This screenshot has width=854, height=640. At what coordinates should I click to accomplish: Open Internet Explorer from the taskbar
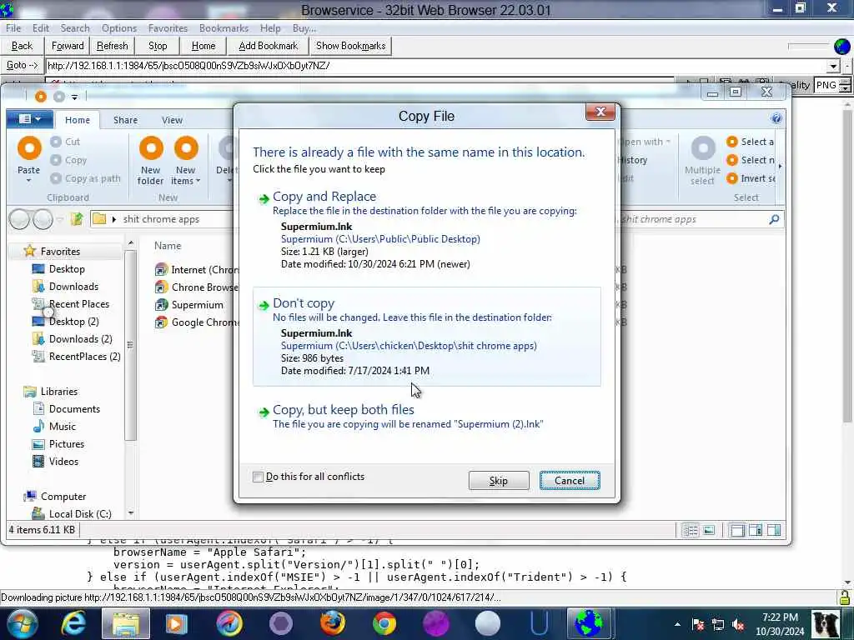[73, 623]
